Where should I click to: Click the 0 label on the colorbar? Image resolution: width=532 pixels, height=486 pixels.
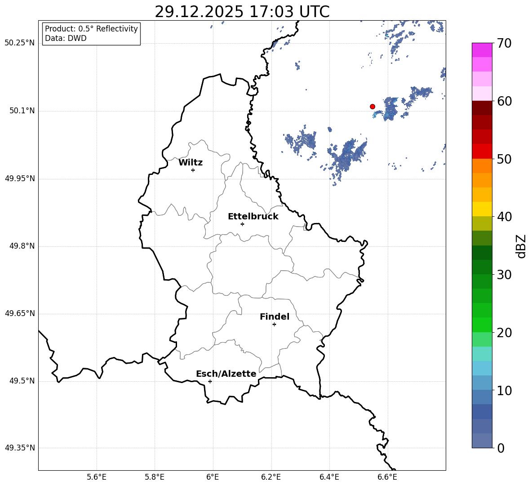[x=501, y=448]
